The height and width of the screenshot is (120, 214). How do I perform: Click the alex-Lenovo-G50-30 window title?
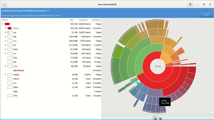coord(107,4)
